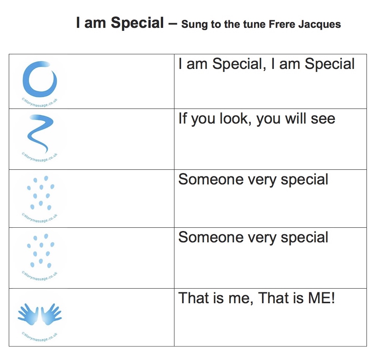Click the storymassage.co.uk watermark under the first dots icon
This screenshot has width=379, height=352.
[40, 218]
